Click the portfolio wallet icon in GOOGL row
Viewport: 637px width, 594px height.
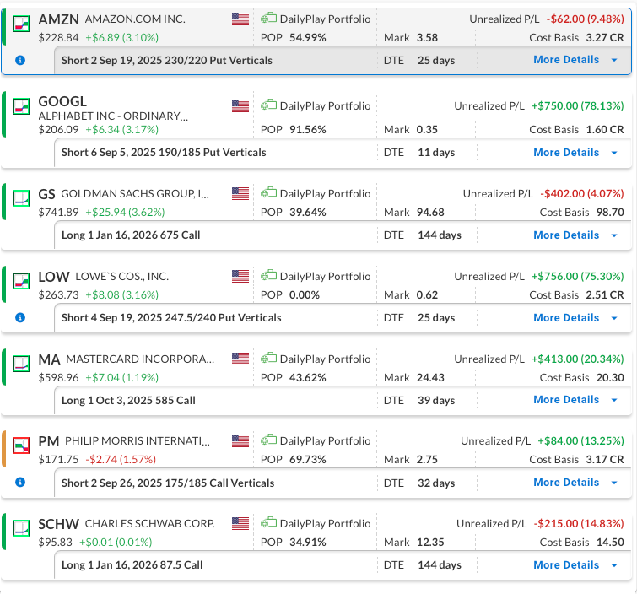(x=268, y=105)
